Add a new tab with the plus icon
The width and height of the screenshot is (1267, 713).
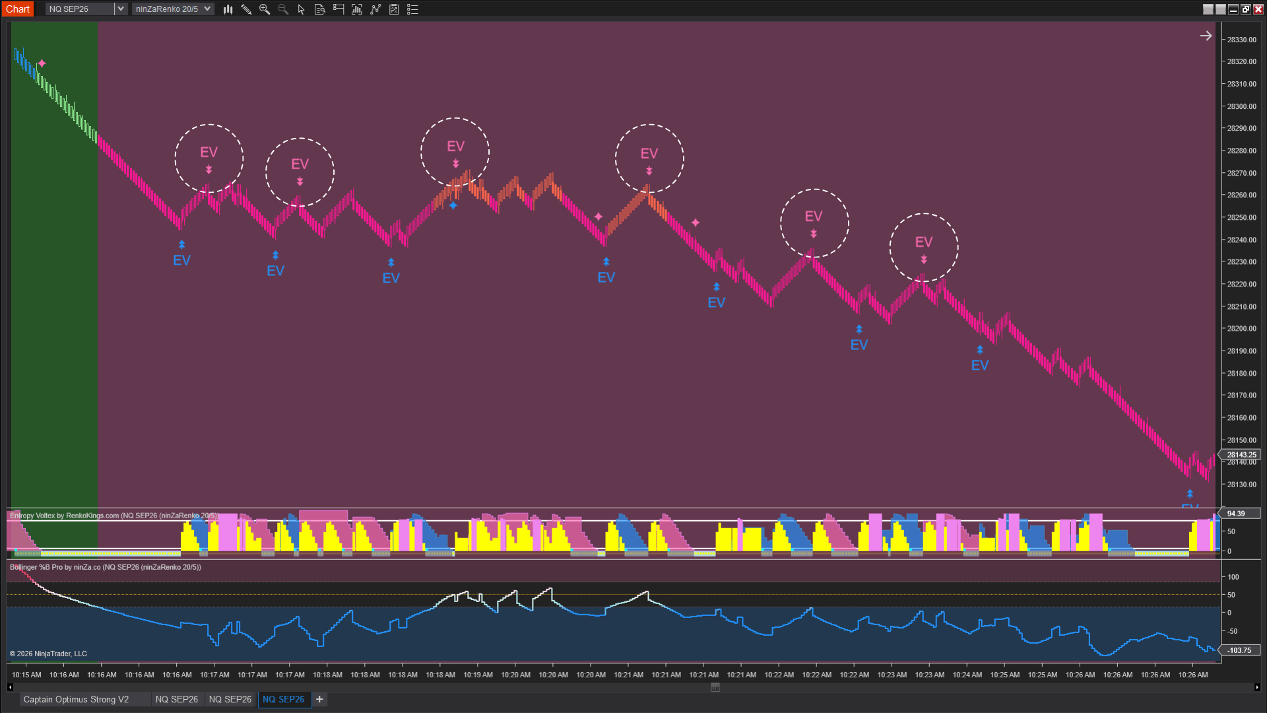tap(319, 699)
